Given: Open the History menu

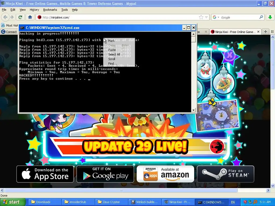Looking at the screenshot, I should pyautogui.click(x=34, y=10).
